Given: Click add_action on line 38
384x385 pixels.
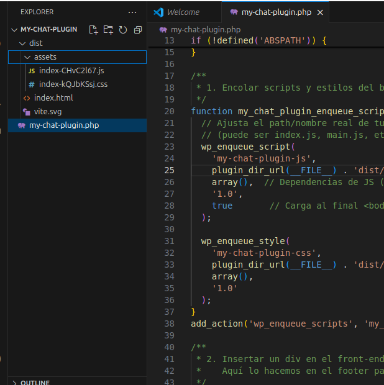Looking at the screenshot, I should click(217, 324).
